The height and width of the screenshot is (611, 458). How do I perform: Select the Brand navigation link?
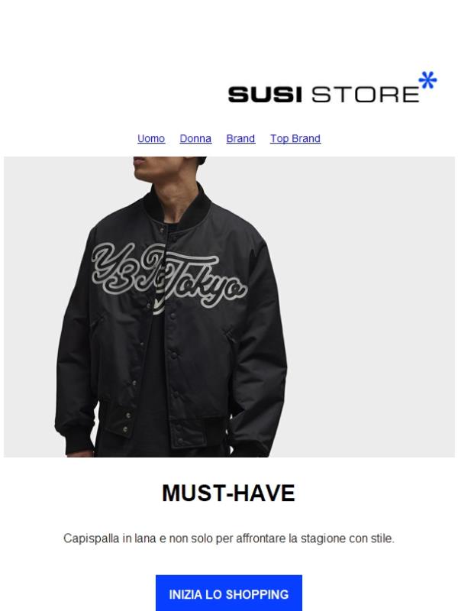point(240,139)
